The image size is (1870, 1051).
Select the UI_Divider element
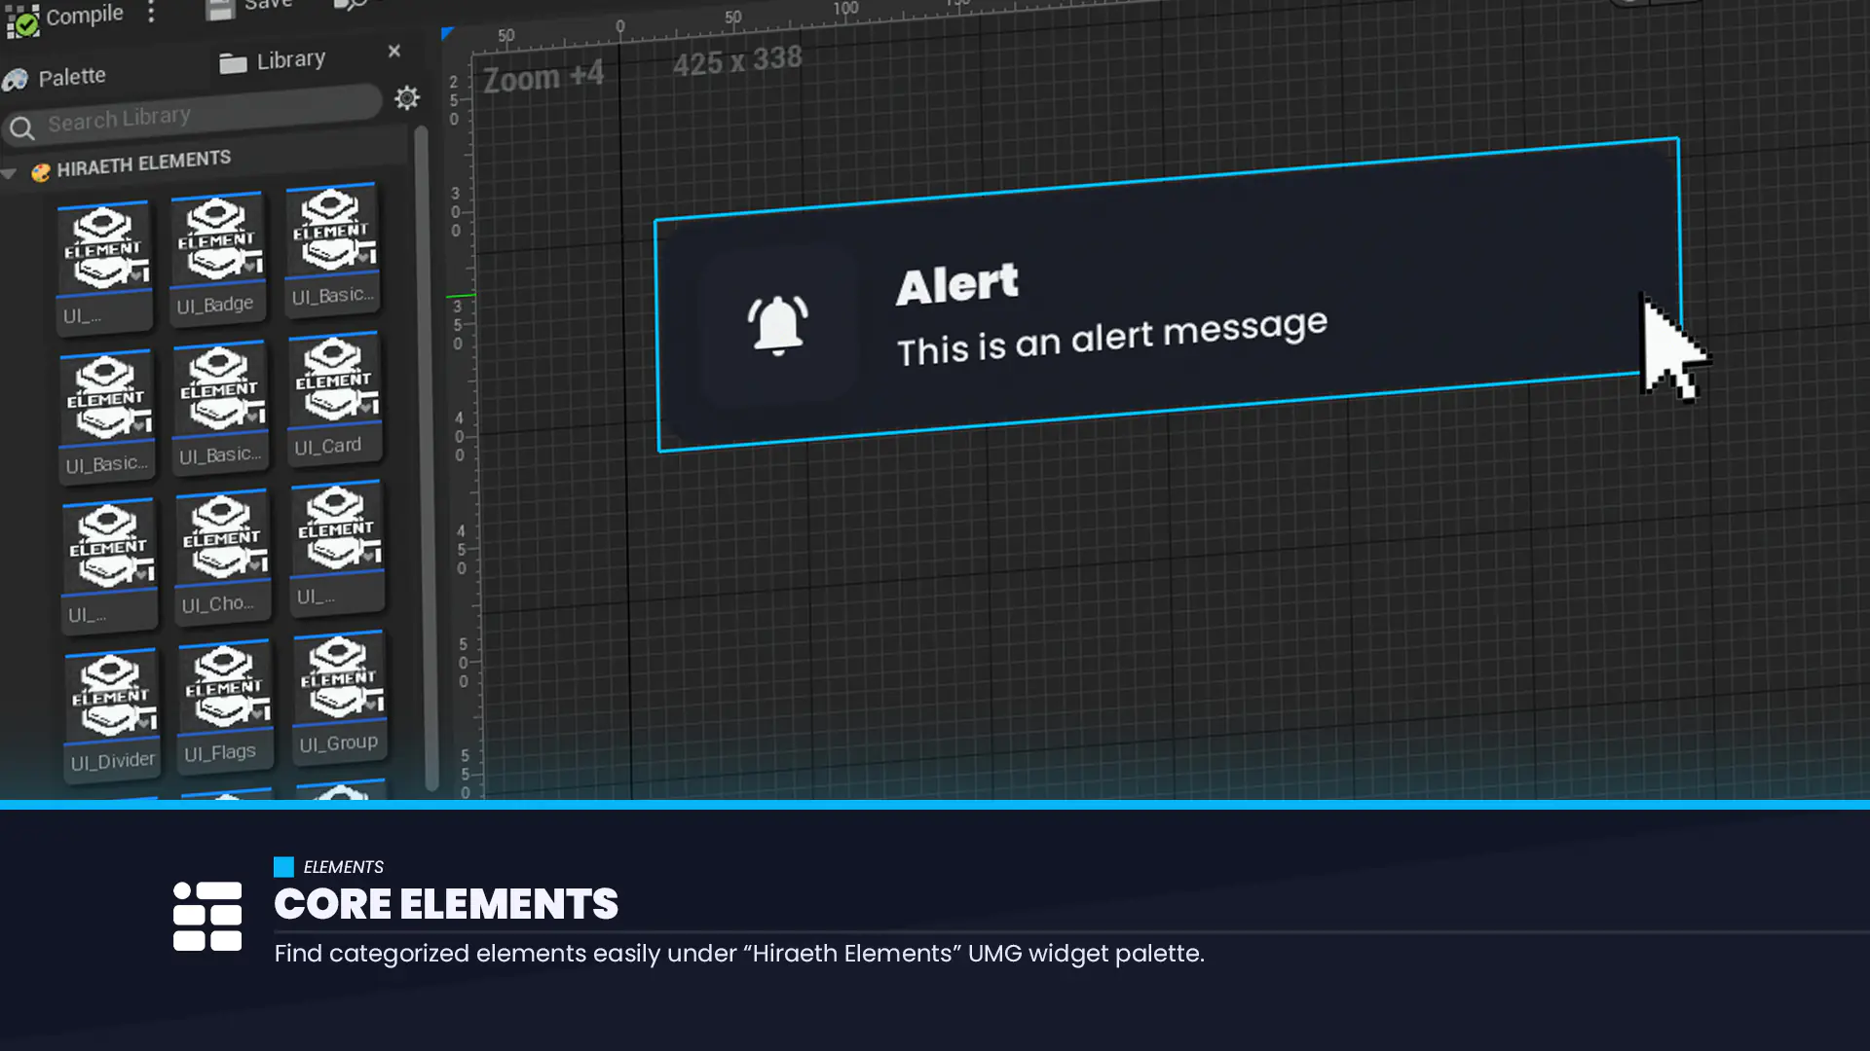(x=111, y=714)
